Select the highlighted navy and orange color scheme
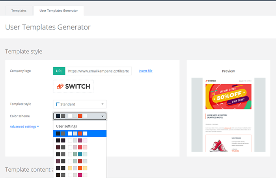Image resolution: width=276 pixels, height=178 pixels. (x=80, y=133)
